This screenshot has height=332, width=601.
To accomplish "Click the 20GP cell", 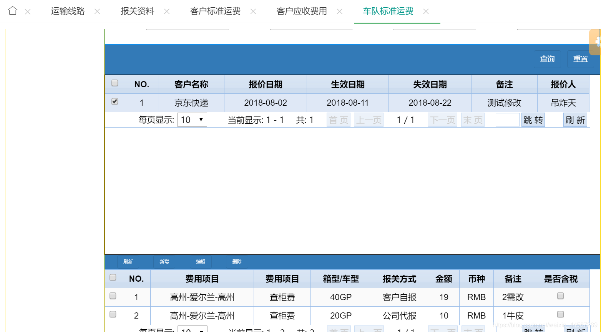I will [x=341, y=316].
